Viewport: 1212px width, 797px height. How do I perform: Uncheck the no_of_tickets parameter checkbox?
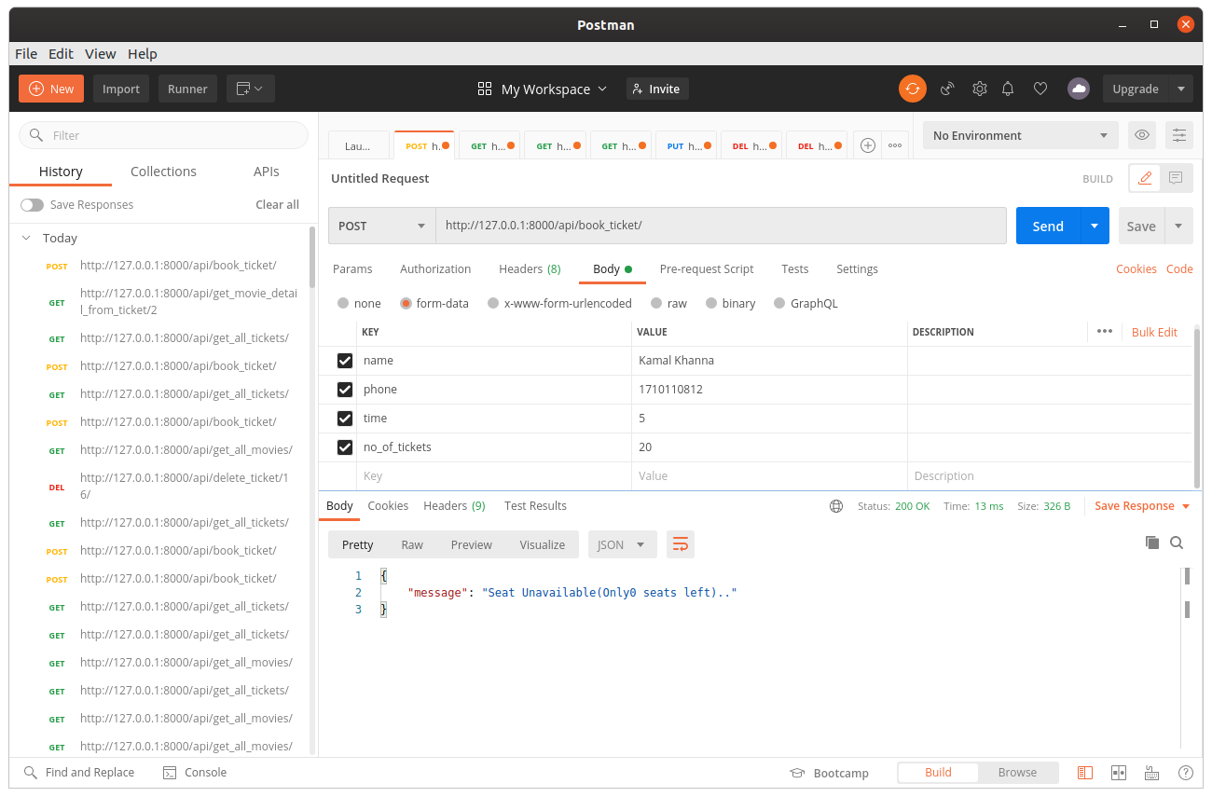pyautogui.click(x=345, y=447)
